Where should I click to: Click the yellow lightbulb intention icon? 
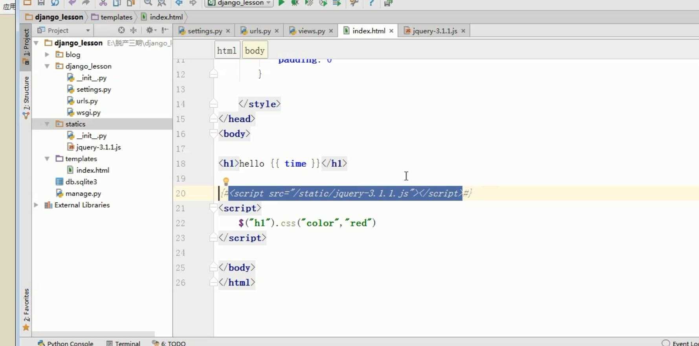226,182
